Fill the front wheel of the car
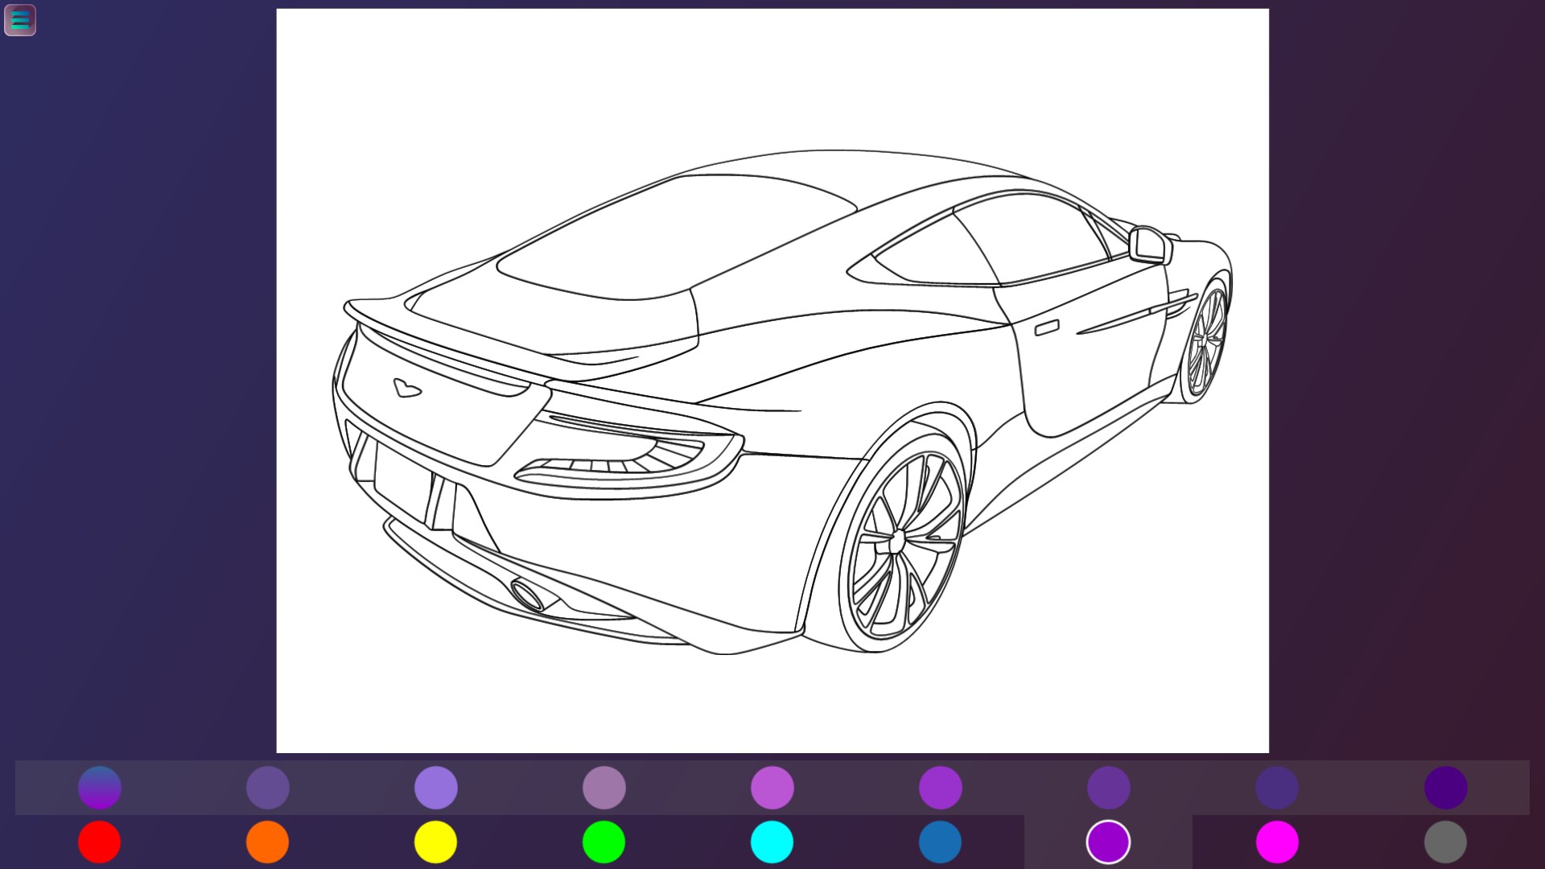This screenshot has width=1545, height=869. (1206, 342)
